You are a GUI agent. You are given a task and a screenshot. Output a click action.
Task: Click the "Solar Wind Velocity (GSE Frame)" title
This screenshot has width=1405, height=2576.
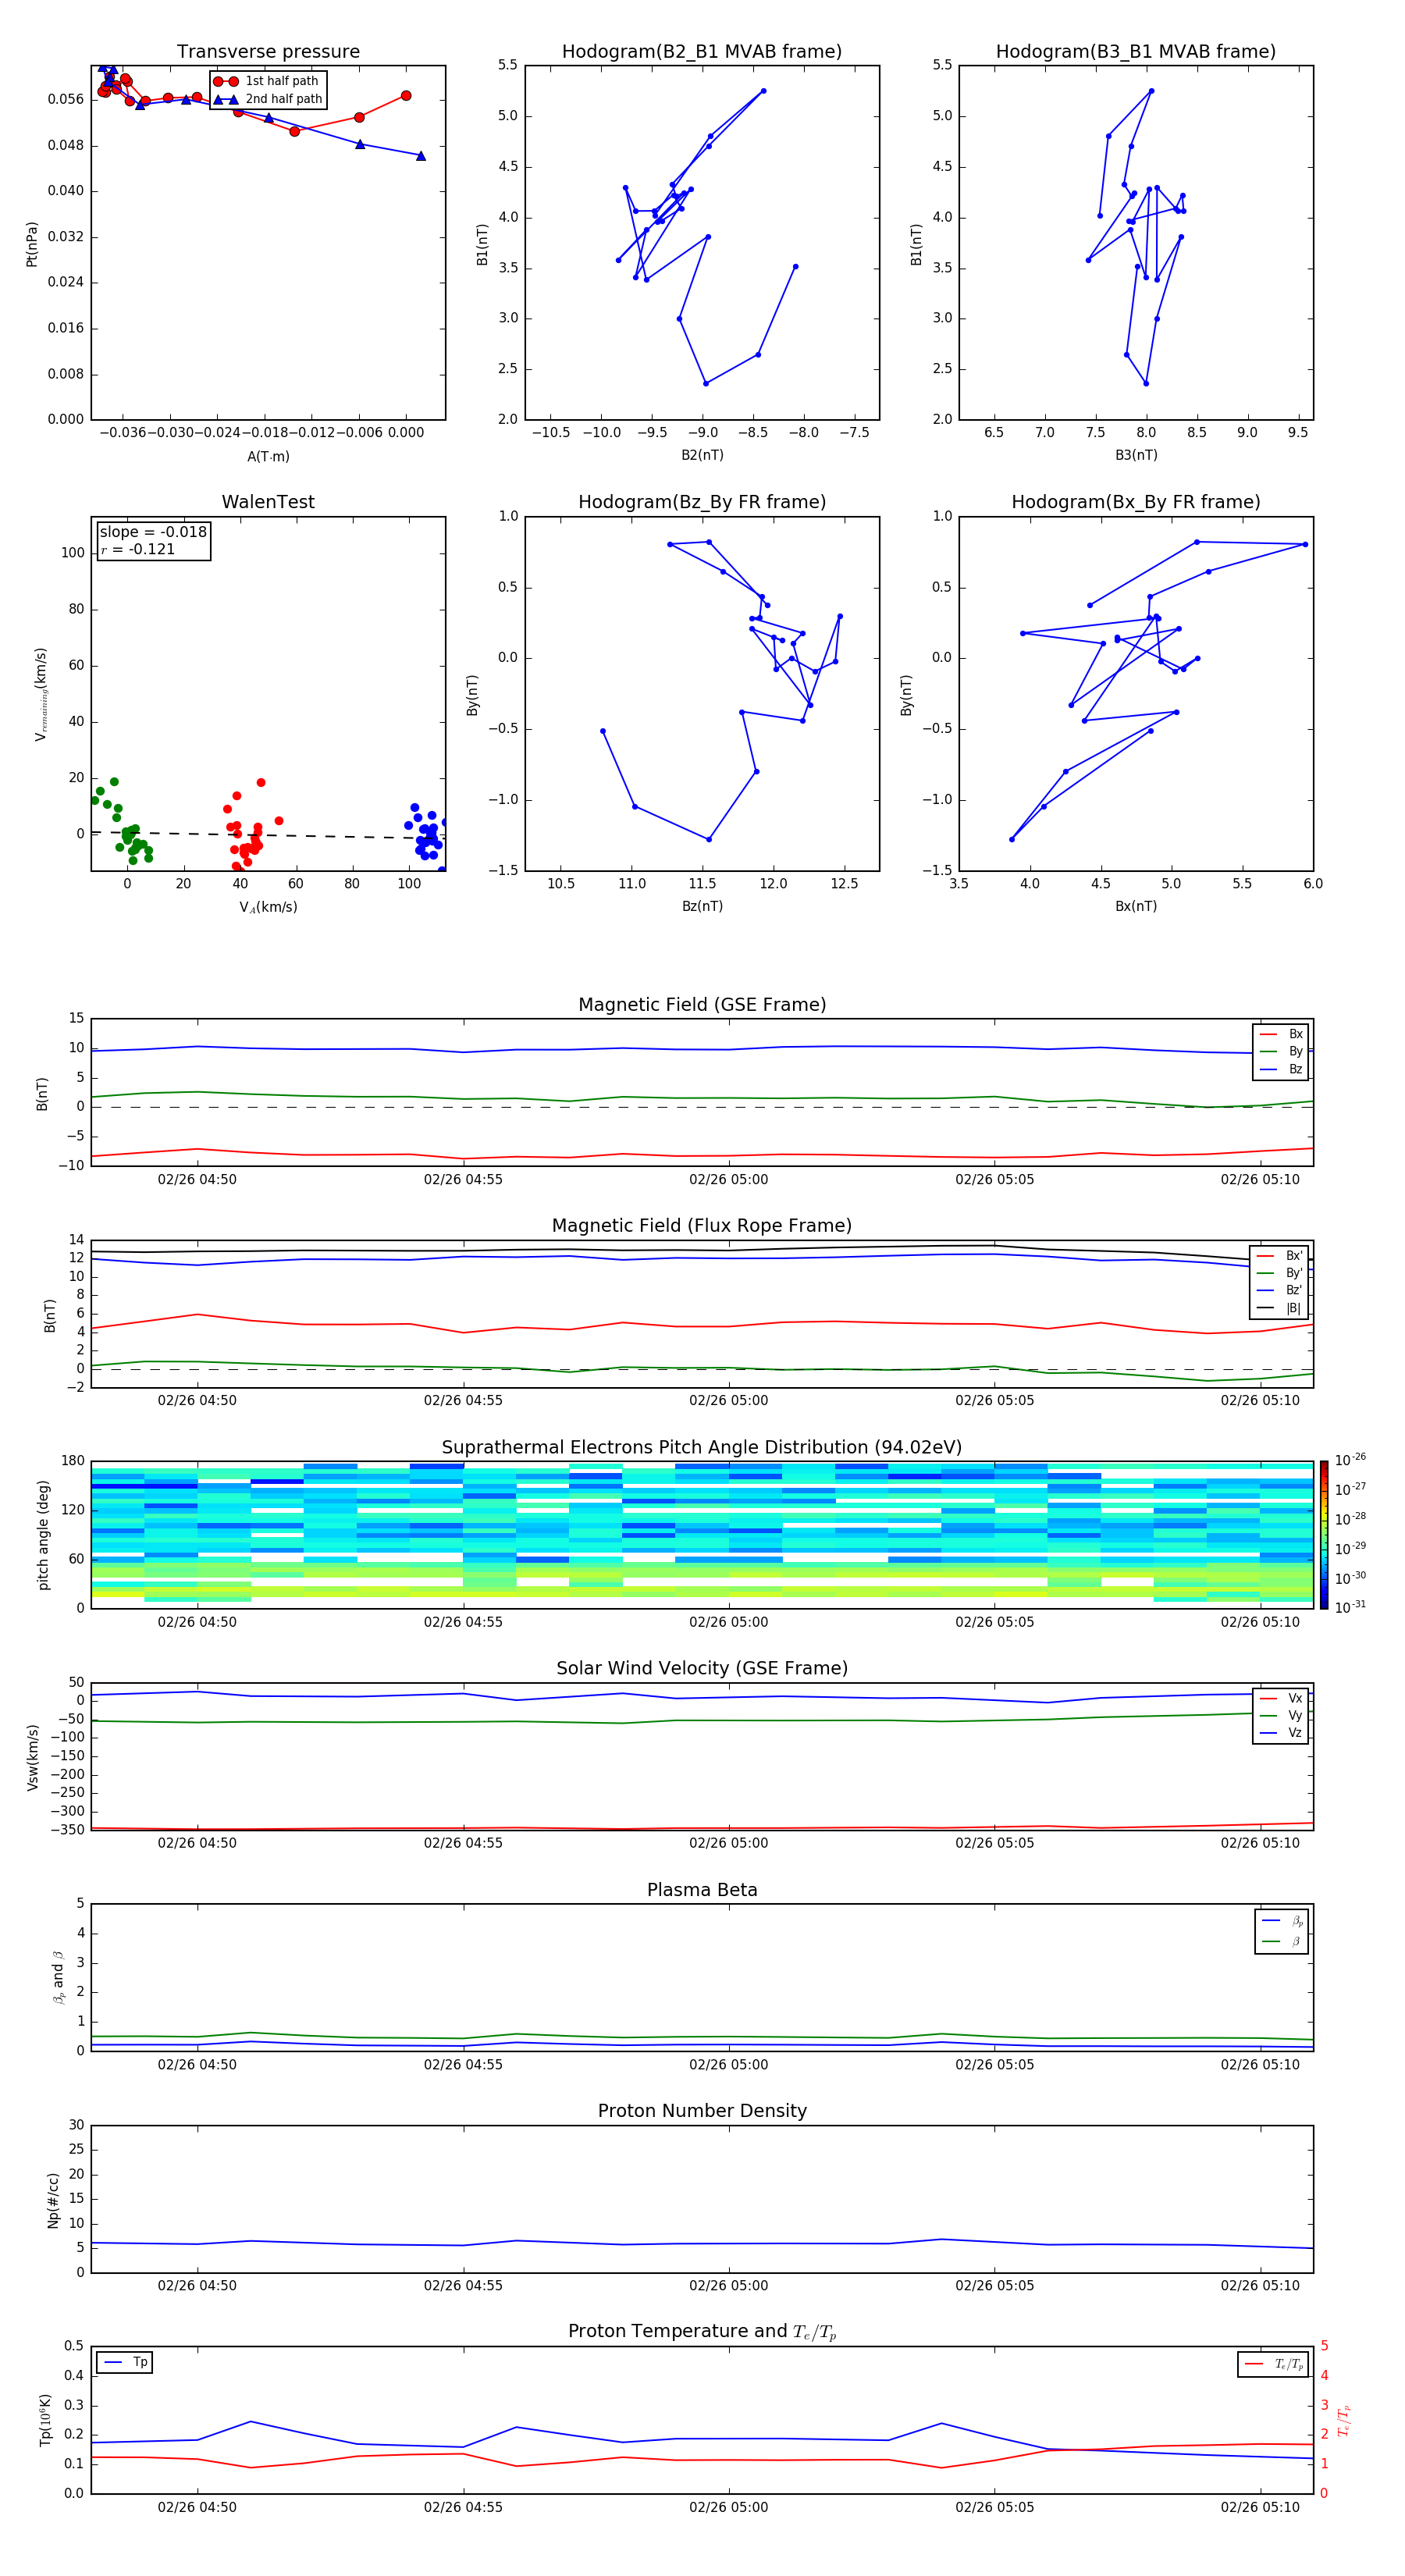(x=702, y=1669)
